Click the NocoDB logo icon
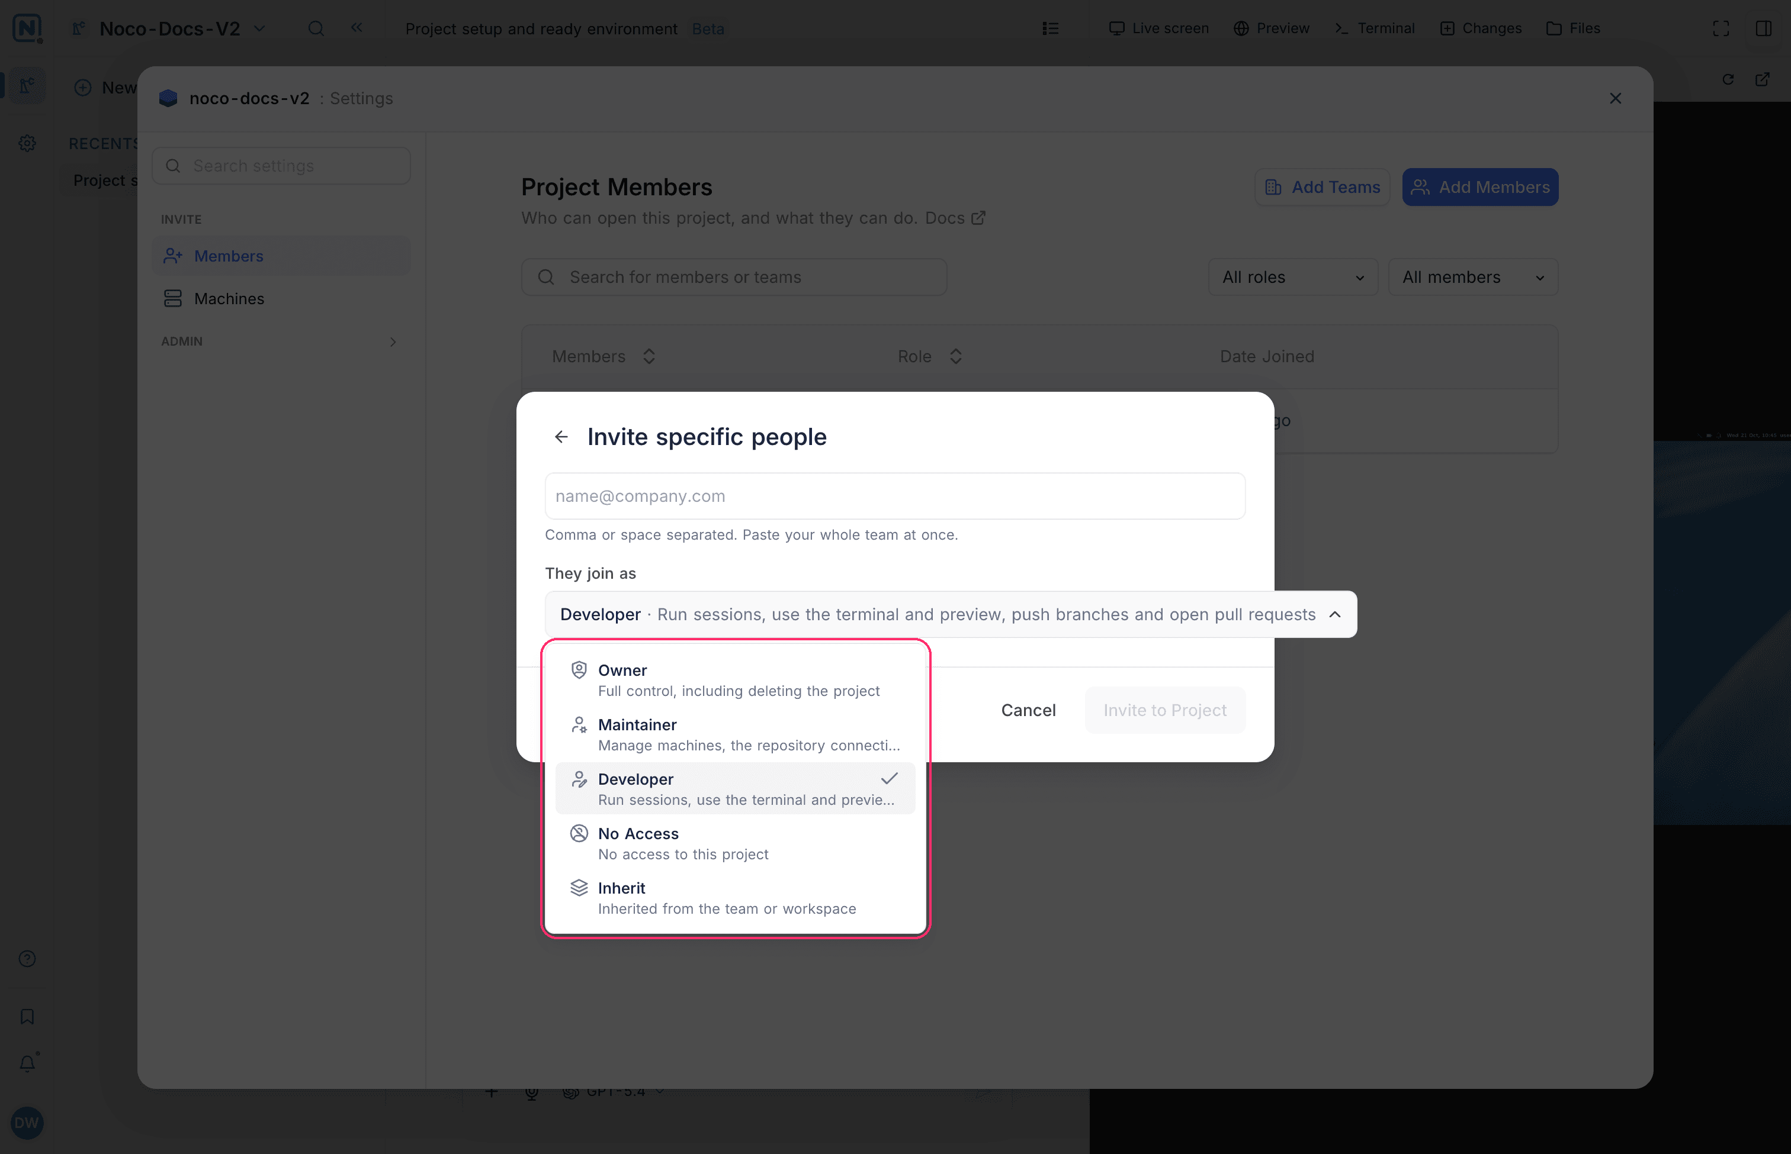1791x1154 pixels. pyautogui.click(x=27, y=28)
